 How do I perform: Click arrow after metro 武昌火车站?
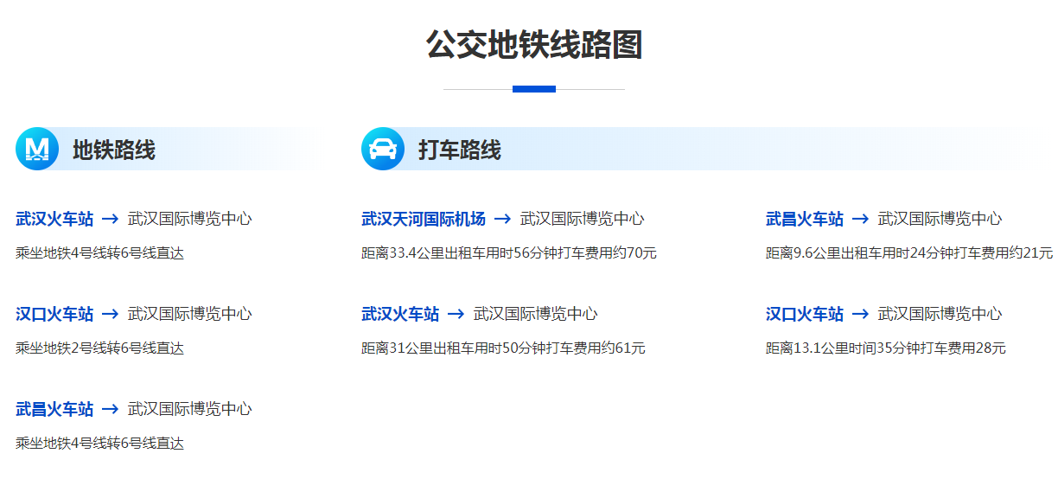click(110, 410)
